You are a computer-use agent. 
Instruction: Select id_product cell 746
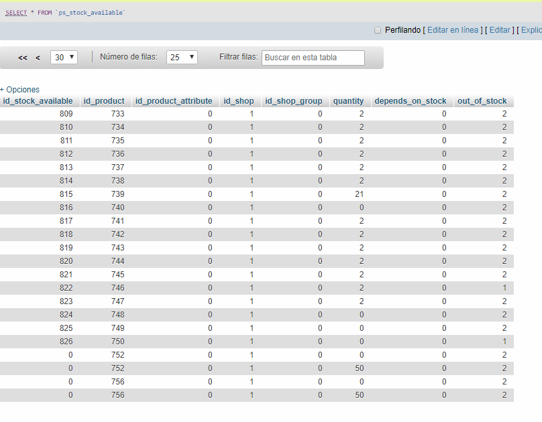pyautogui.click(x=118, y=288)
